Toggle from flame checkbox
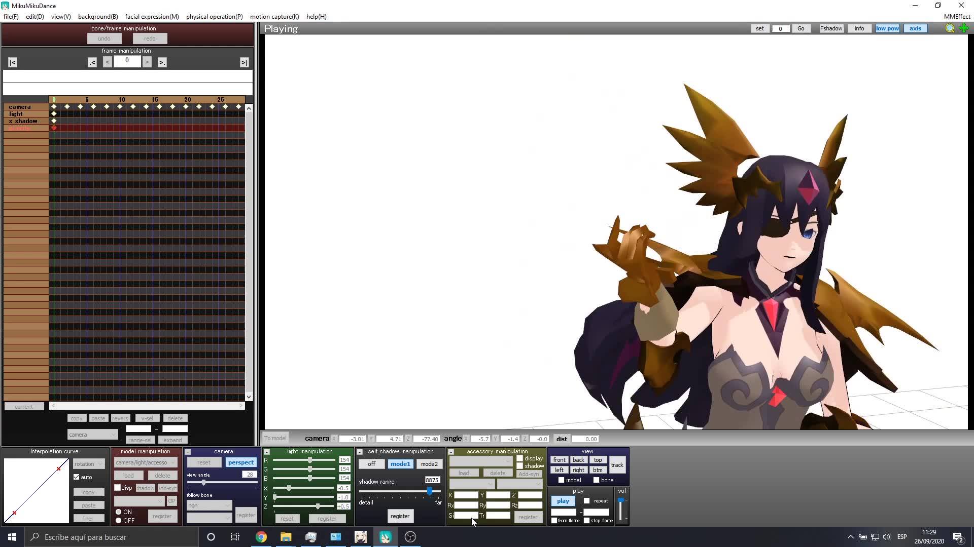 pyautogui.click(x=554, y=521)
